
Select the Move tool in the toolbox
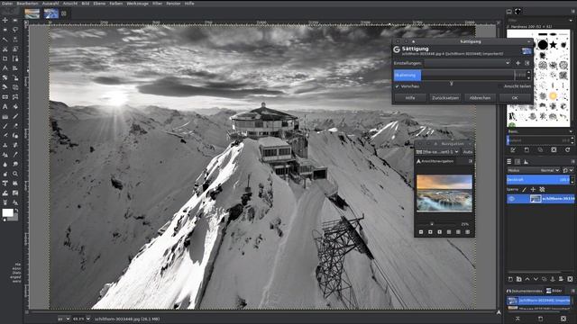coord(5,20)
